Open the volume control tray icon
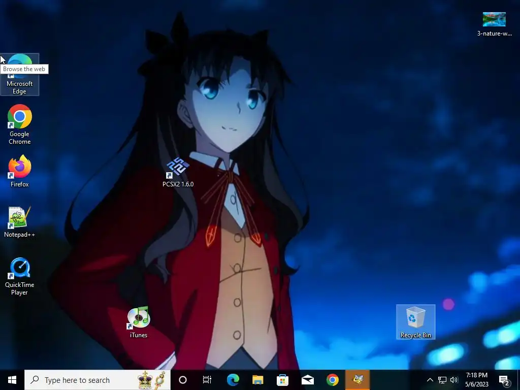Screen dimensions: 520x390 click(x=454, y=380)
